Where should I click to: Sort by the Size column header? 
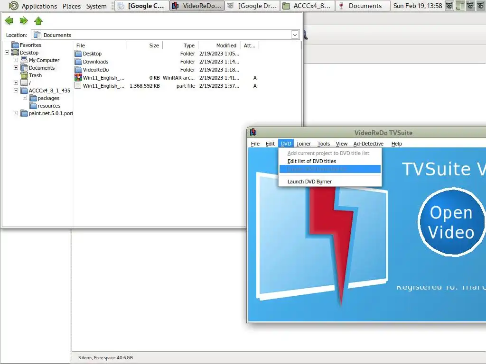coord(145,45)
